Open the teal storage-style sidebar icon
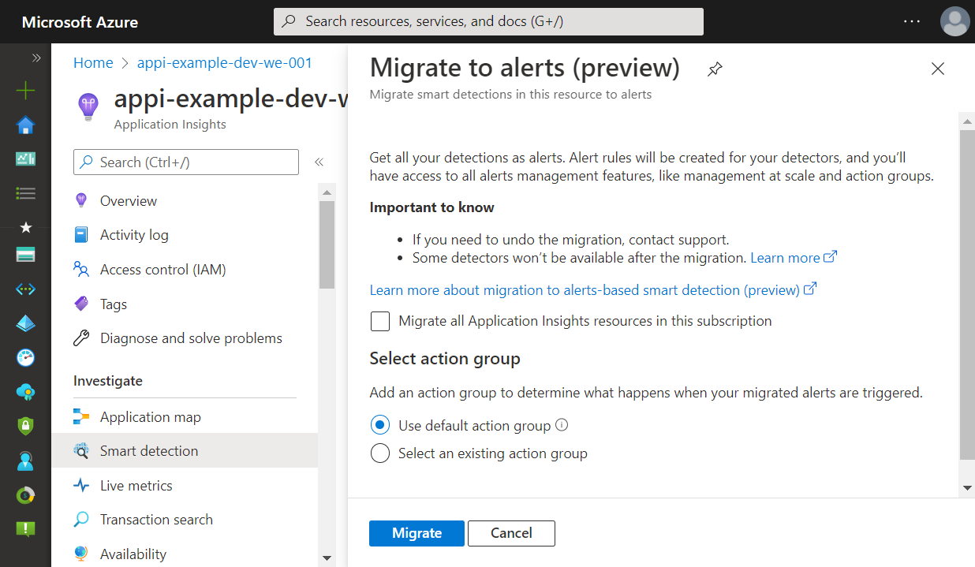 click(25, 255)
